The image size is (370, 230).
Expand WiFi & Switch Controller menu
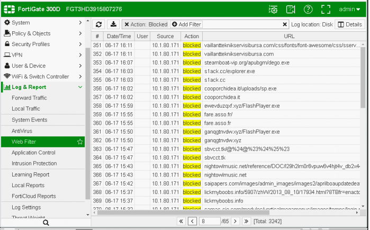[x=43, y=76]
